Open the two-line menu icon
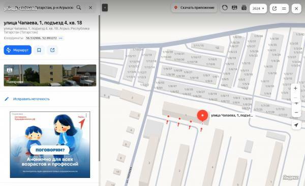This screenshot has width=305, height=186. point(284,9)
